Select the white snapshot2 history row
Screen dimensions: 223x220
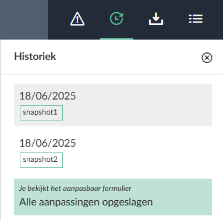pyautogui.click(x=113, y=152)
